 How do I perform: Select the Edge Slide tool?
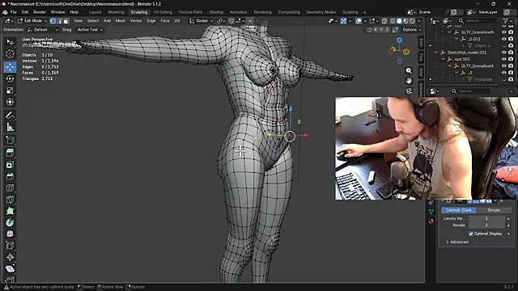10,245
